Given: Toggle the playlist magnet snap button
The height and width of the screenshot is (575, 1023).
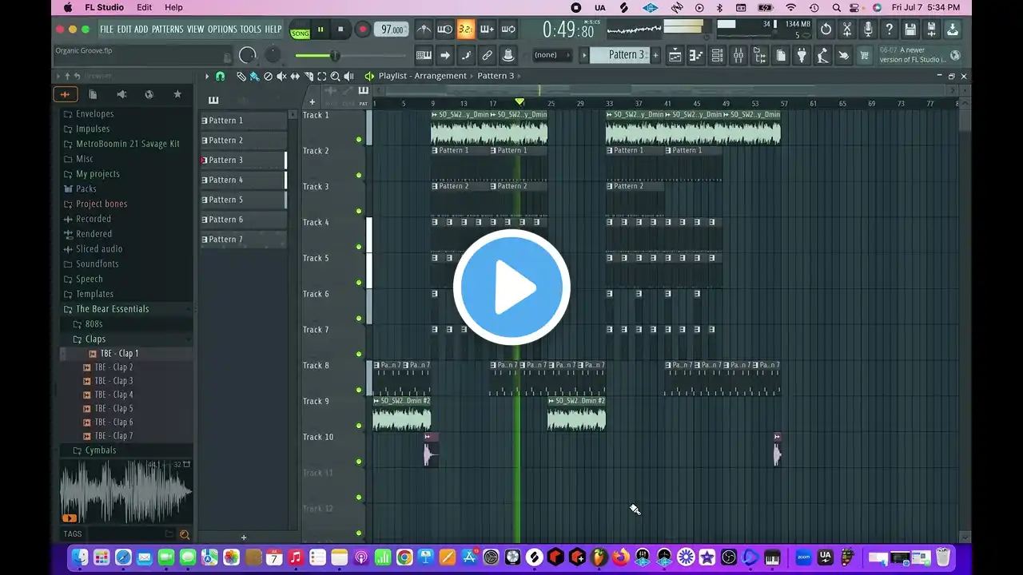Looking at the screenshot, I should coord(221,76).
